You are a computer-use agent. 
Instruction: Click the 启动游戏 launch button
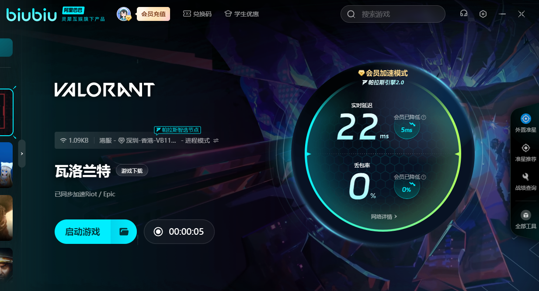(83, 232)
